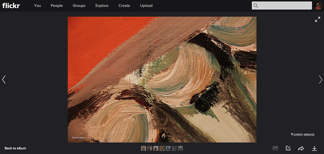Click the search input field
Screen dimensions: 324x154
[x=285, y=5]
